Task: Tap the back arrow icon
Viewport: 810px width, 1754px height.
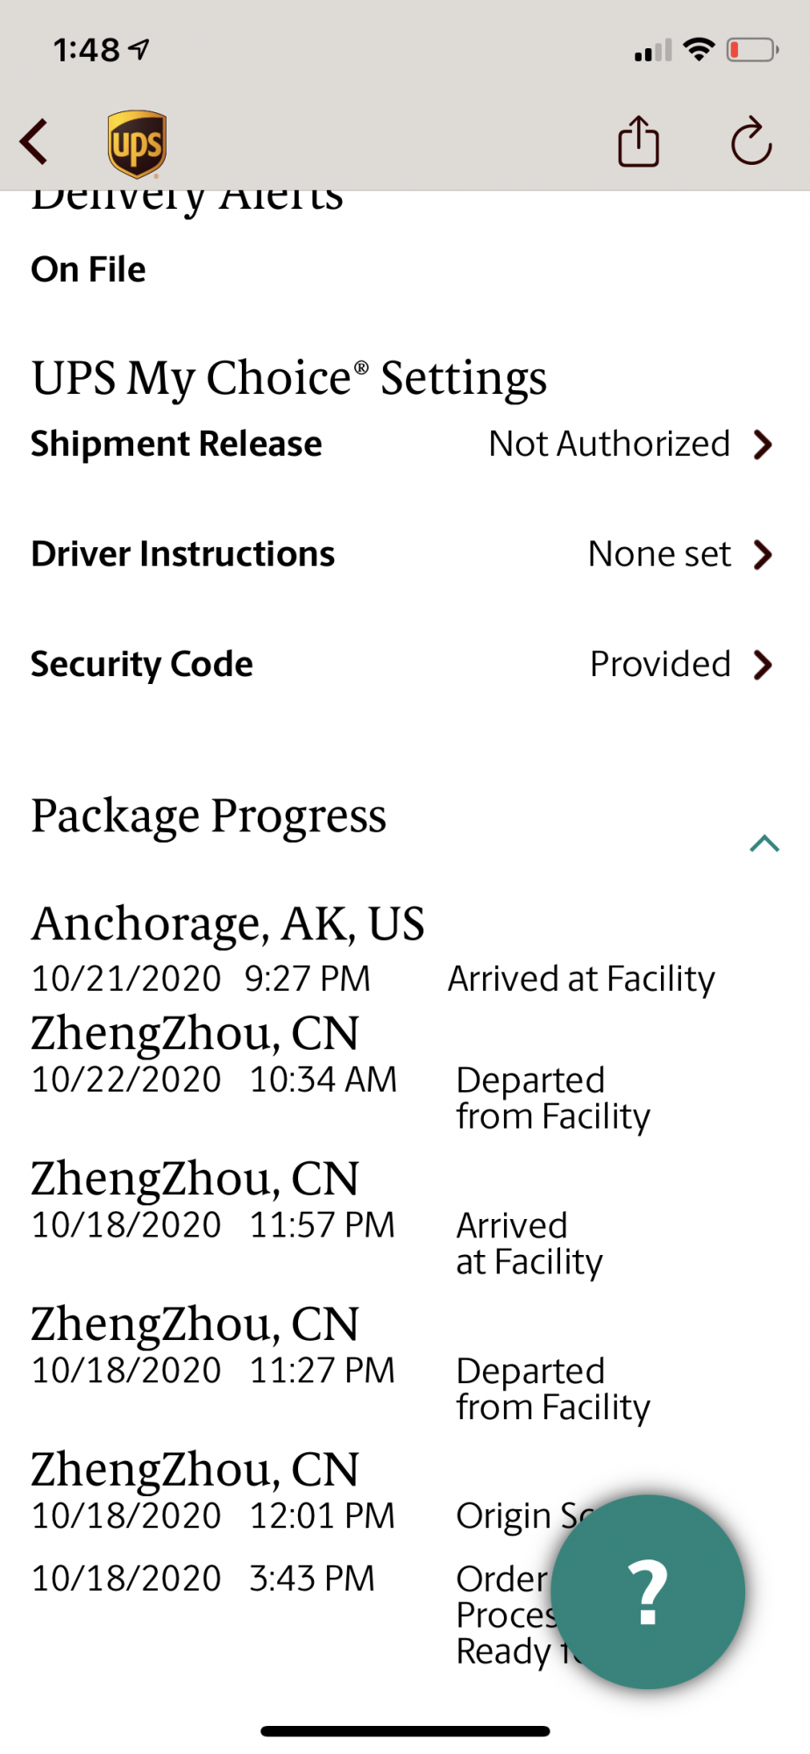Action: tap(34, 142)
